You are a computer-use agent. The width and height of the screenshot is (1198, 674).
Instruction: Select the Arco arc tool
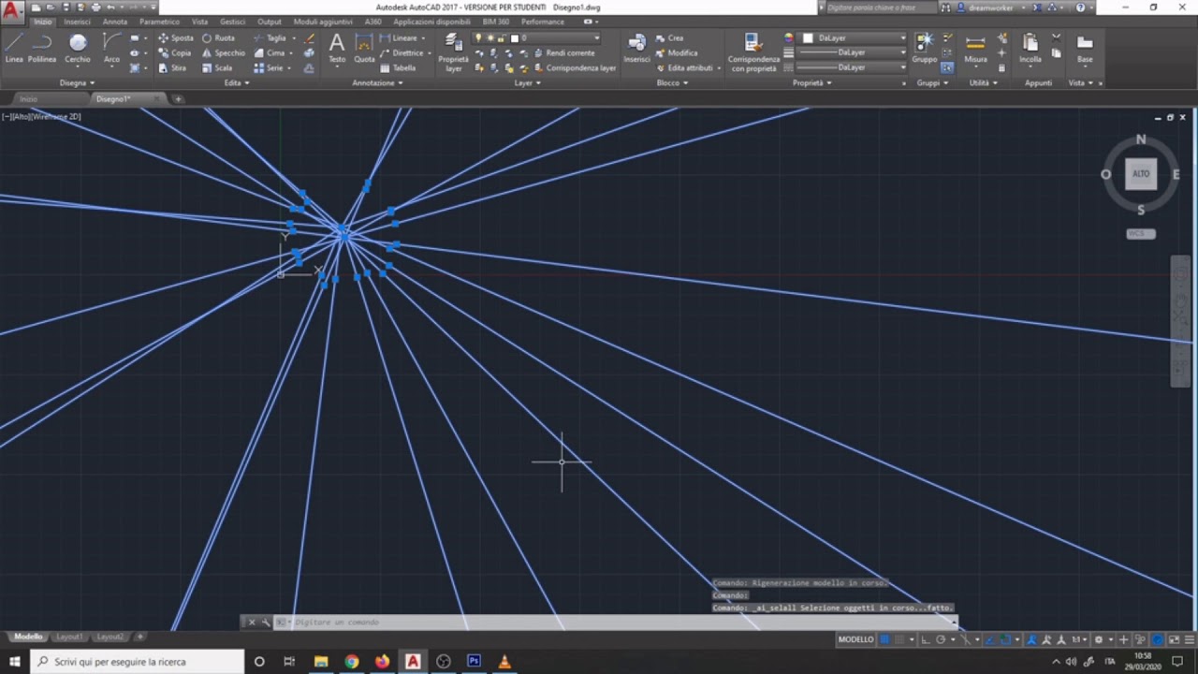pyautogui.click(x=111, y=49)
